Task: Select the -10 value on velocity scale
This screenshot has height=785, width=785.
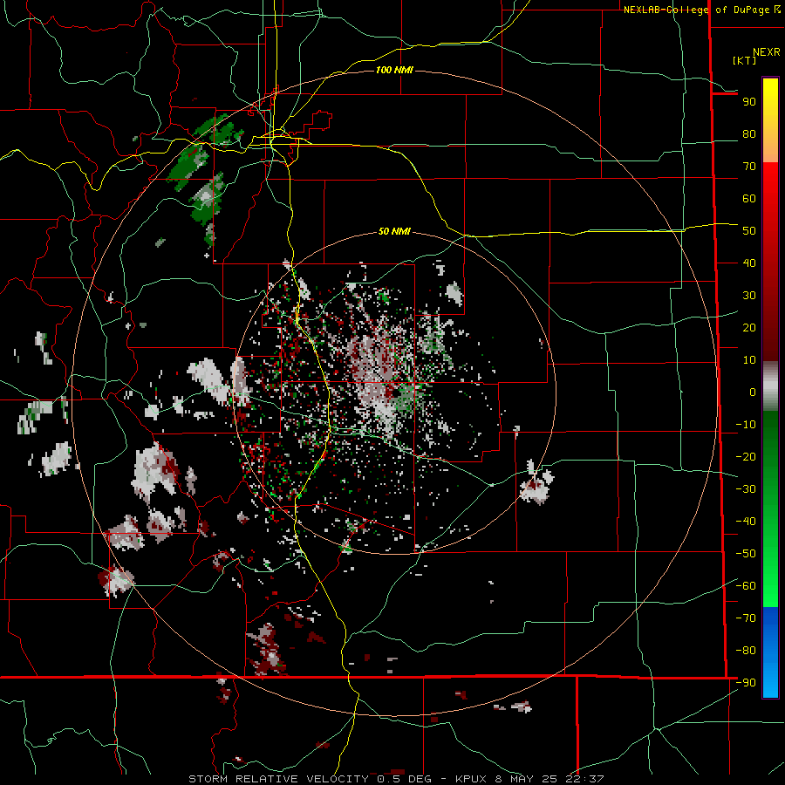Action: (746, 425)
